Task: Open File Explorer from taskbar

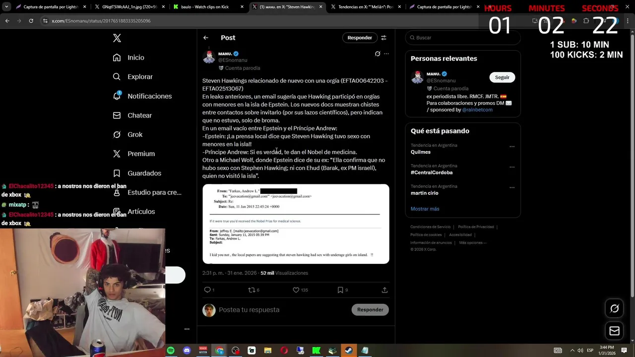Action: 268,351
